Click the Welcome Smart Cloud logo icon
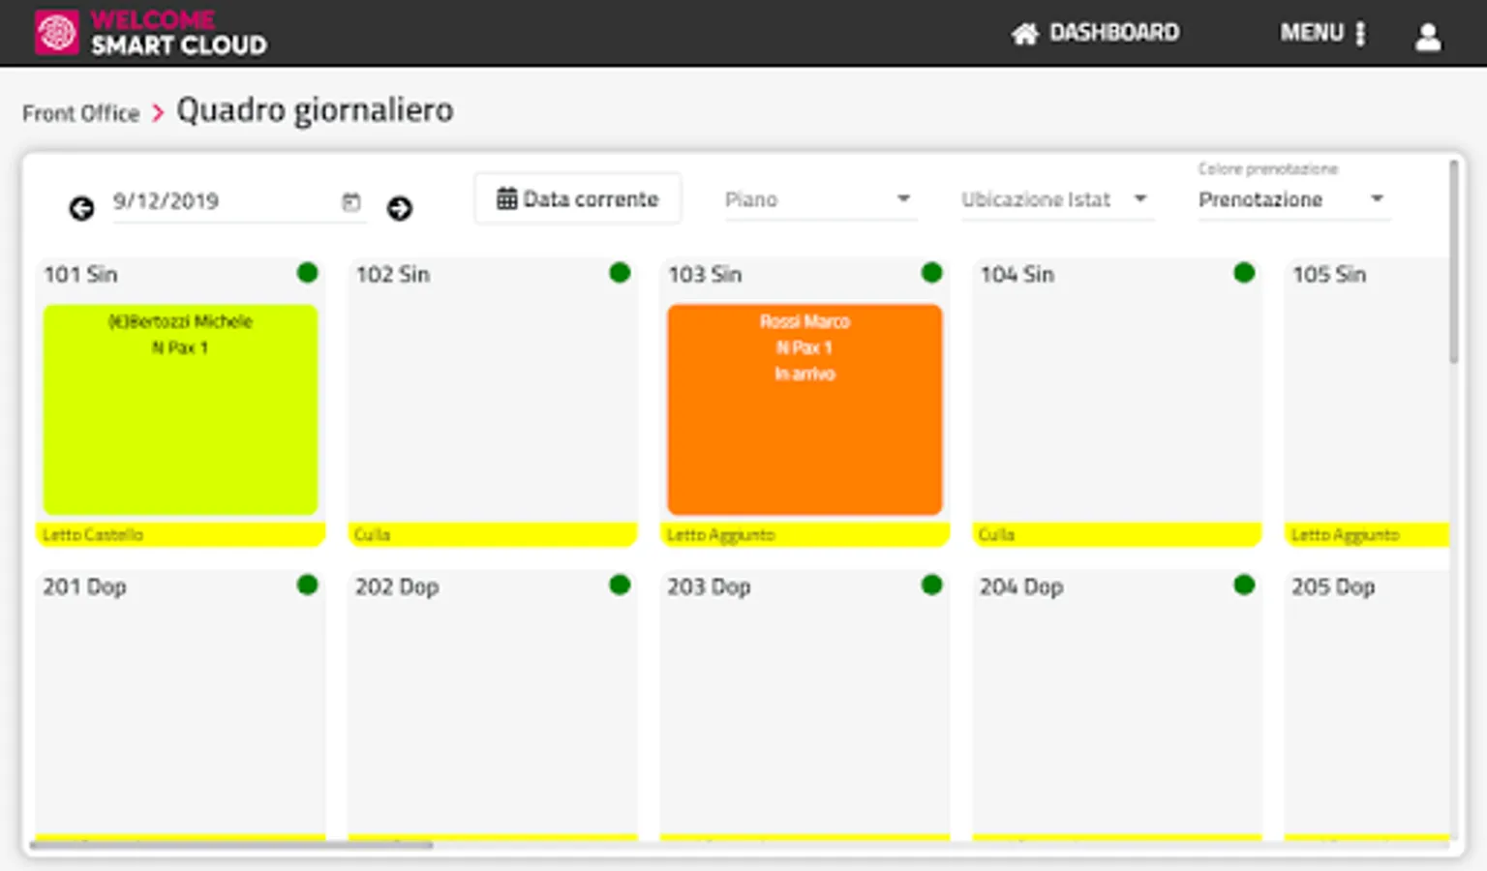Image resolution: width=1487 pixels, height=871 pixels. click(56, 33)
